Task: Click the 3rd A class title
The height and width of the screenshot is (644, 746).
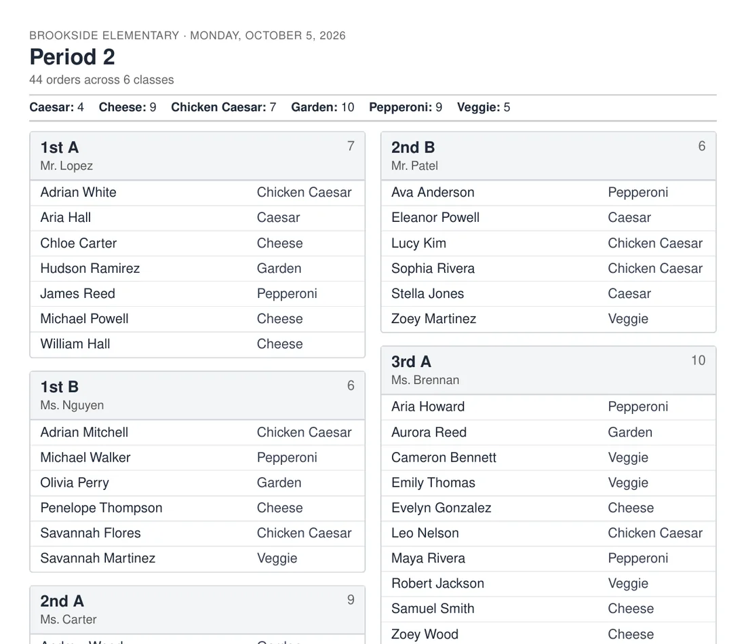Action: point(412,362)
